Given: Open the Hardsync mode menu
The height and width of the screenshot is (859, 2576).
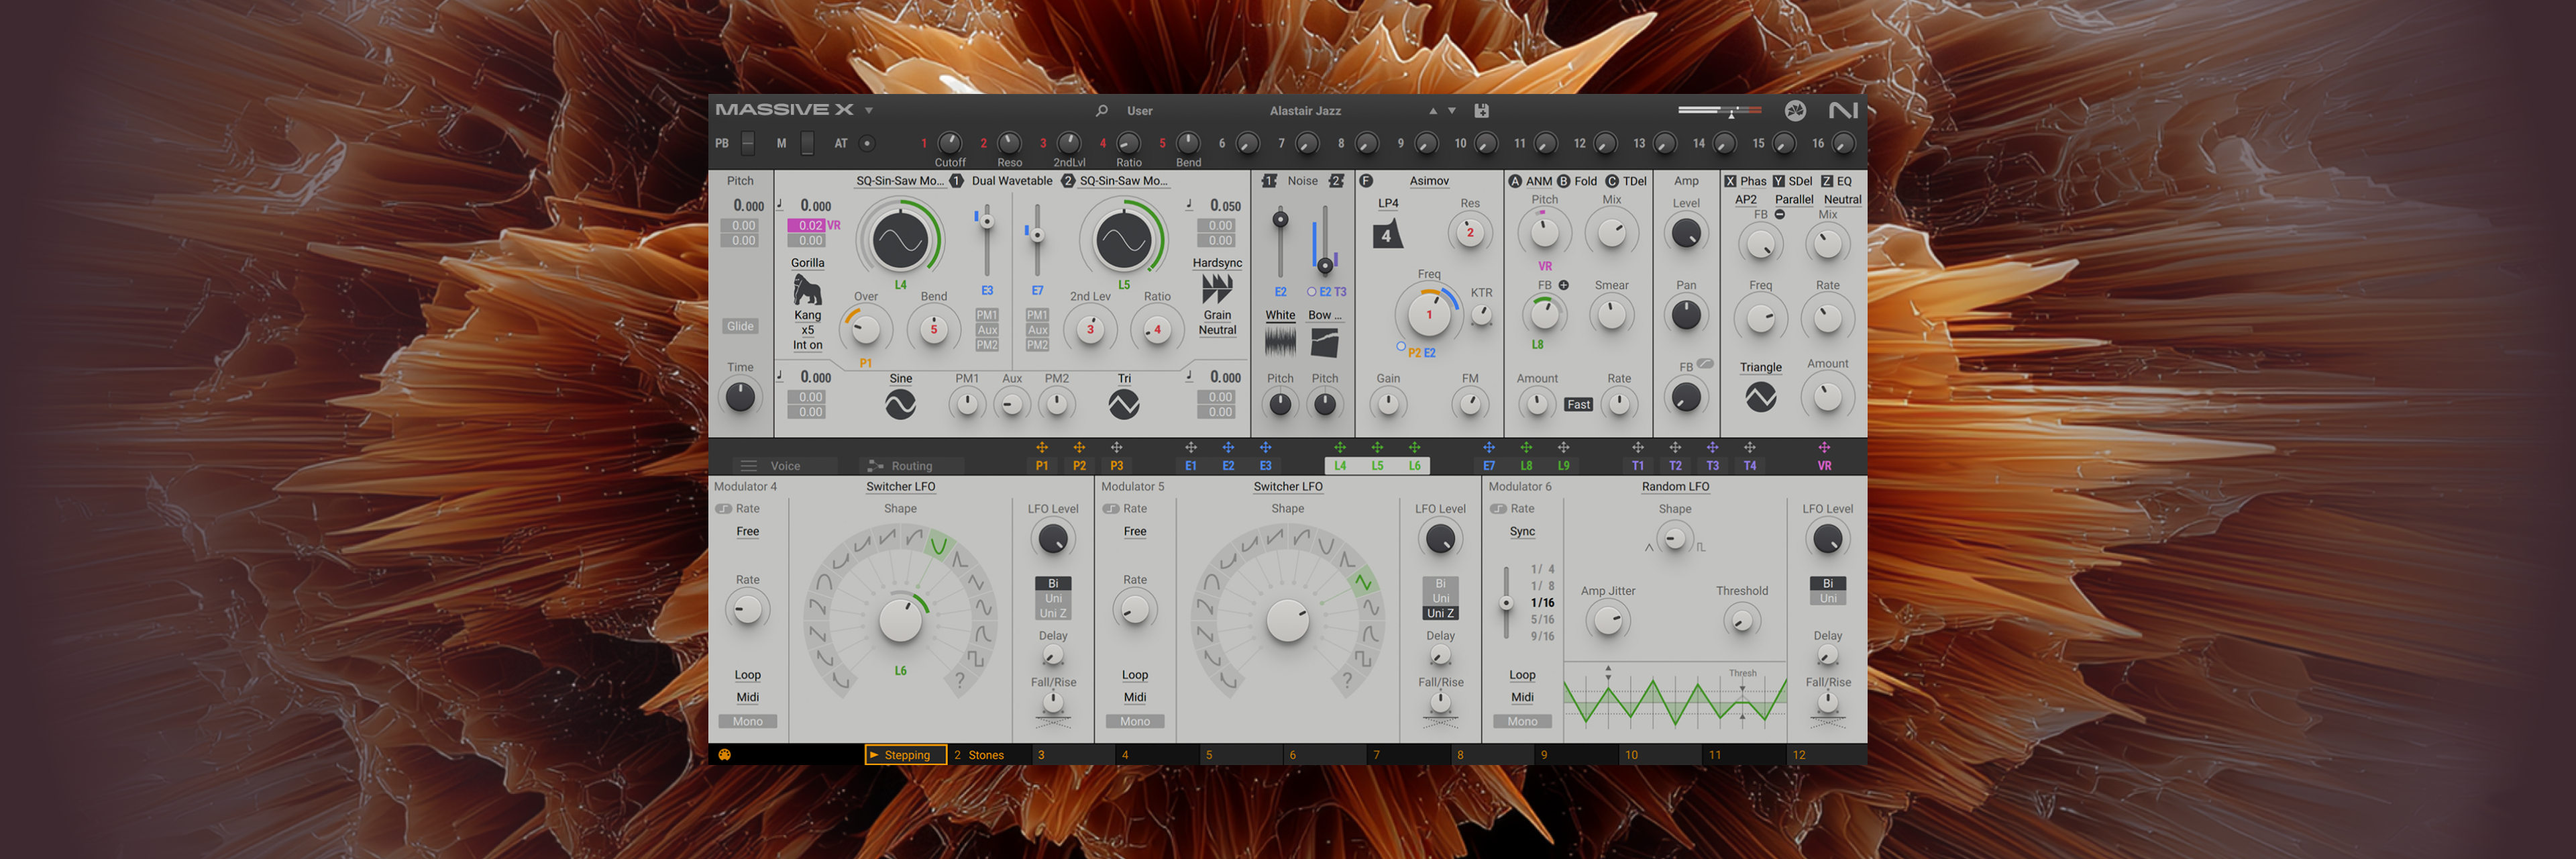Looking at the screenshot, I should pyautogui.click(x=1217, y=263).
